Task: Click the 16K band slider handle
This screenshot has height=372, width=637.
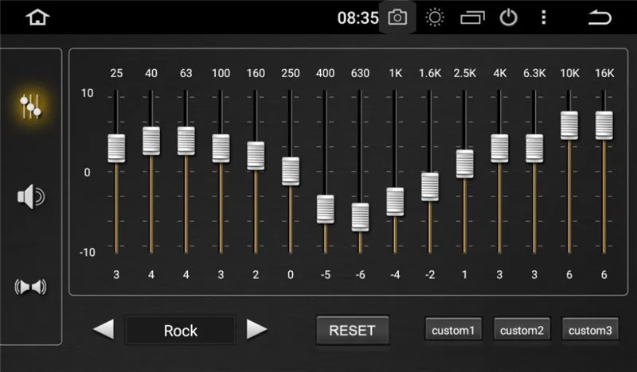Action: point(604,126)
